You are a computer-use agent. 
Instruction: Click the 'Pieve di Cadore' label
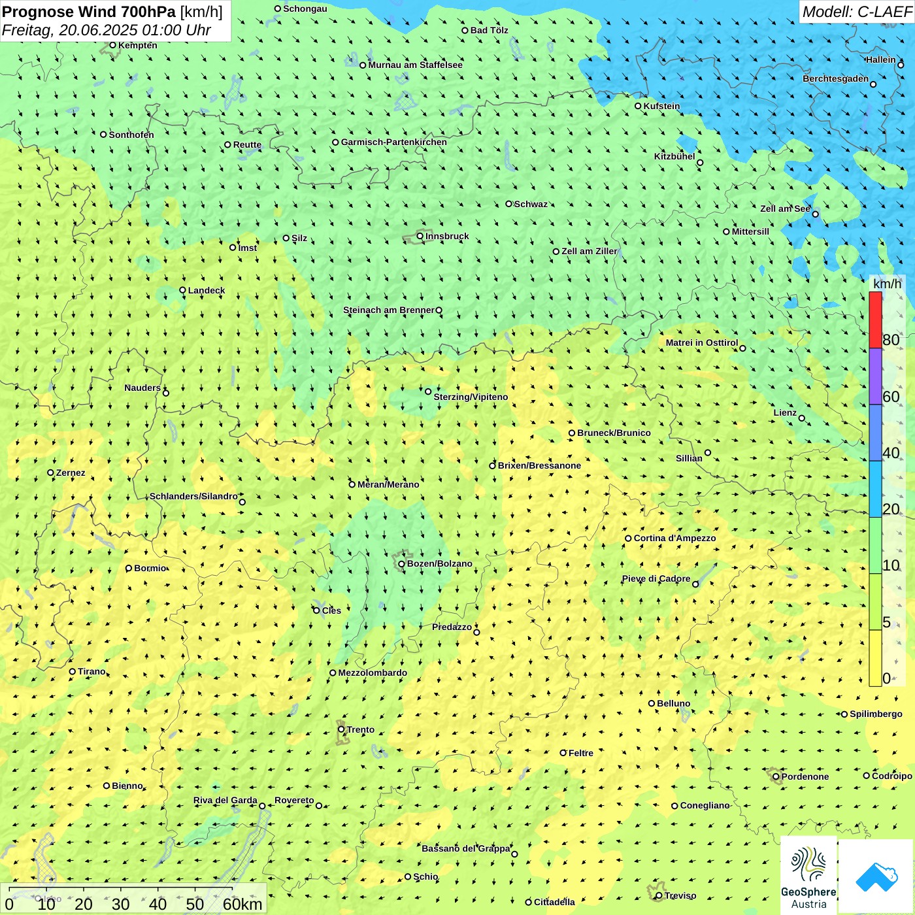point(656,578)
